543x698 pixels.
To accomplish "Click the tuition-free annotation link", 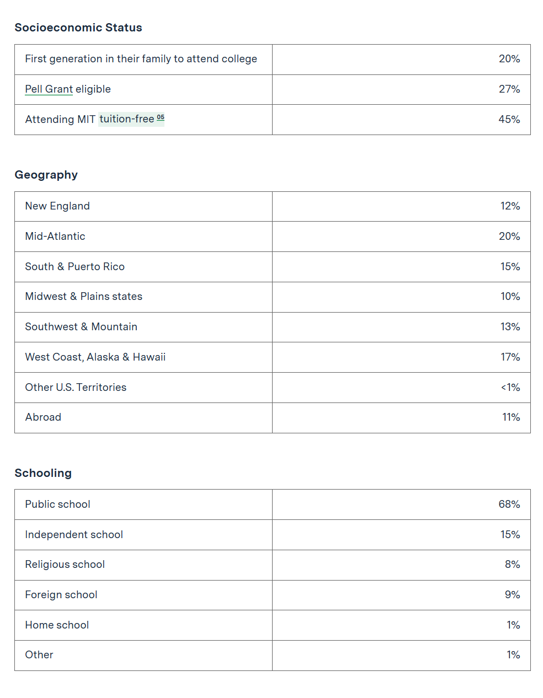I will [126, 119].
